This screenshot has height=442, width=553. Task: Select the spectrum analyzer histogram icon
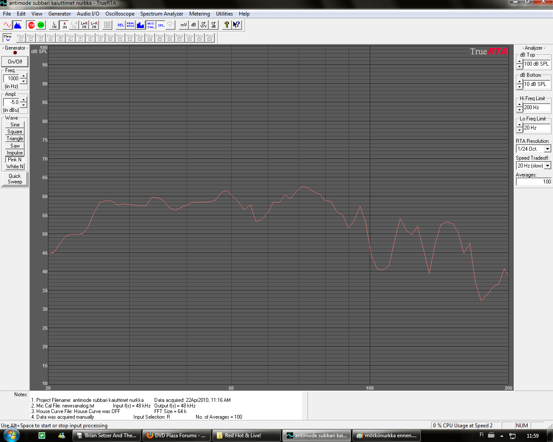pos(17,25)
